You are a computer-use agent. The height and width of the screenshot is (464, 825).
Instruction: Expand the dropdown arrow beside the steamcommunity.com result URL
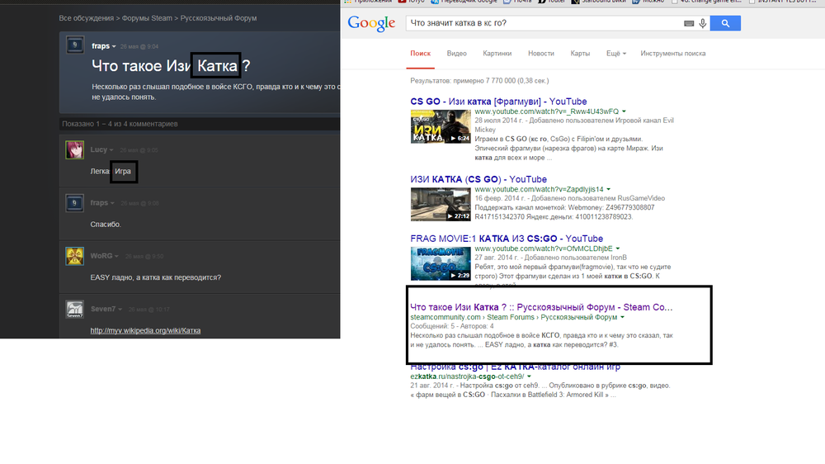[x=622, y=317]
